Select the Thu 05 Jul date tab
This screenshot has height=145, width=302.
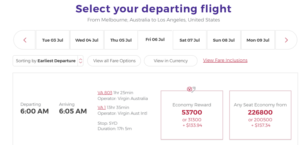point(121,40)
